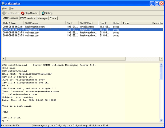Image resolution: width=165 pixels, height=128 pixels.
Task: Click the 'QUIT' line in the trace
Action: coord(5,121)
